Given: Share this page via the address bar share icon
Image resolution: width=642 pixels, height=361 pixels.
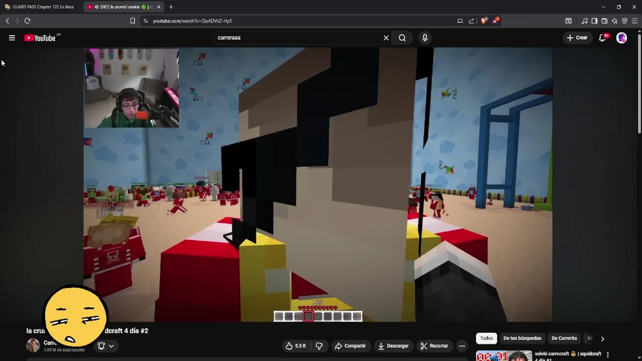Looking at the screenshot, I should (471, 21).
